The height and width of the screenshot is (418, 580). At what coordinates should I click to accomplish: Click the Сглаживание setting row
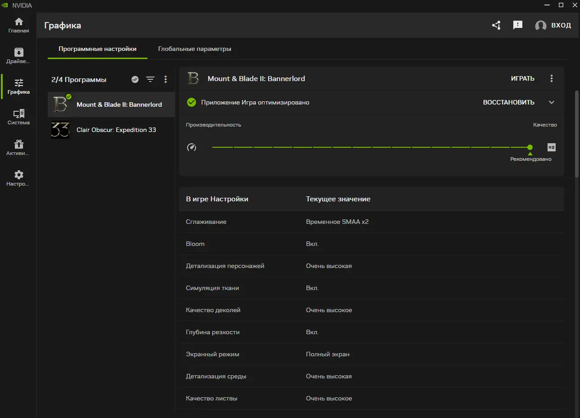[x=371, y=222]
